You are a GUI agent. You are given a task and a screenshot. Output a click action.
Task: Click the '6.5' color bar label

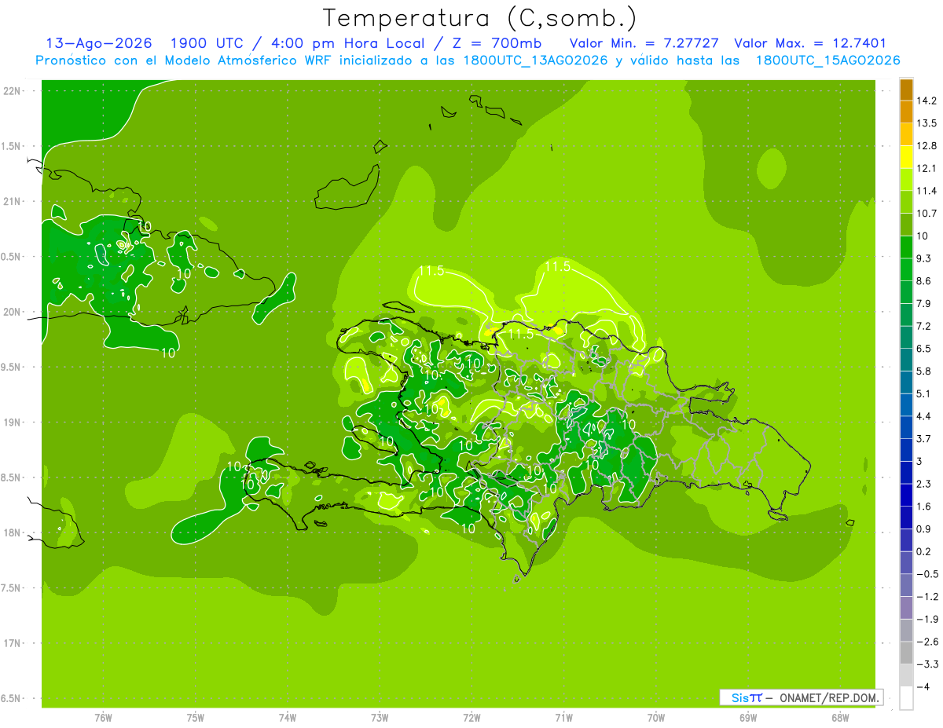click(x=923, y=349)
